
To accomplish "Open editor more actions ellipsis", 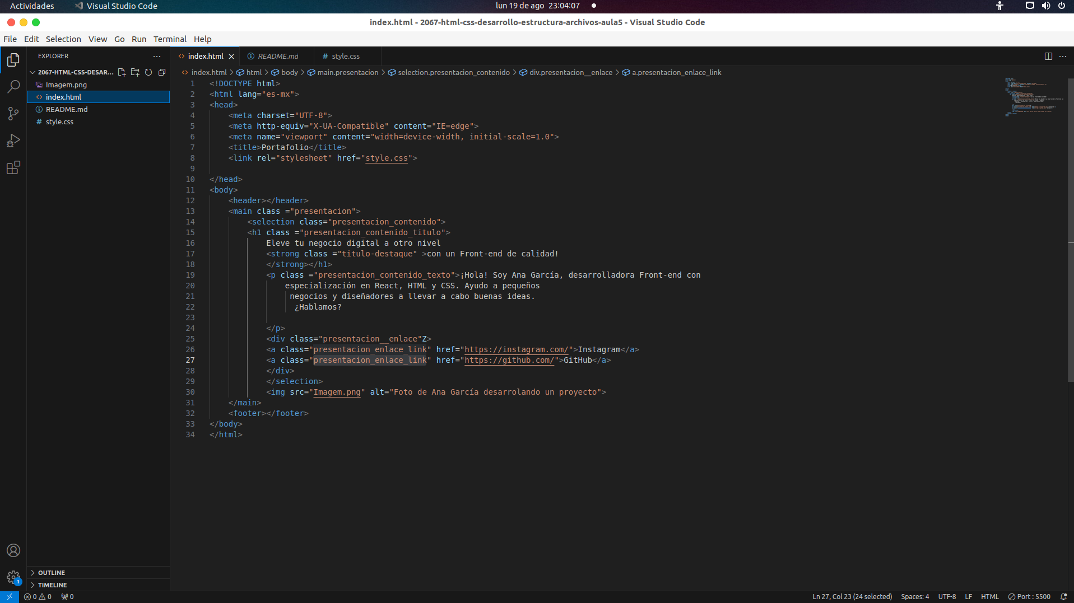I will pyautogui.click(x=1063, y=56).
